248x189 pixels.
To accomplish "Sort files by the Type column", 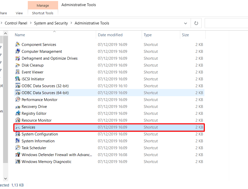I will 161,35.
